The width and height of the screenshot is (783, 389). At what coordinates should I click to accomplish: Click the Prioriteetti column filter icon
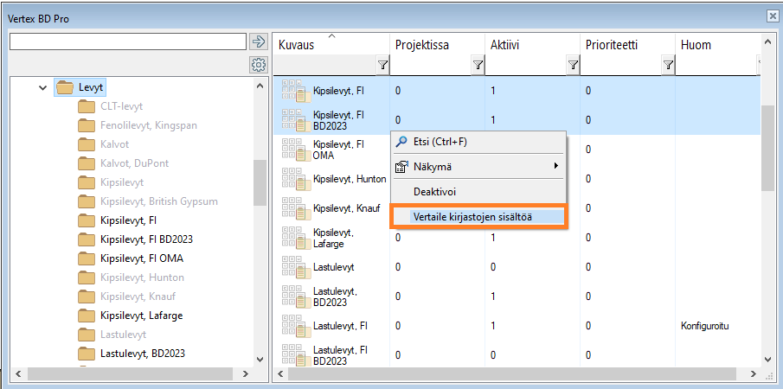[667, 65]
